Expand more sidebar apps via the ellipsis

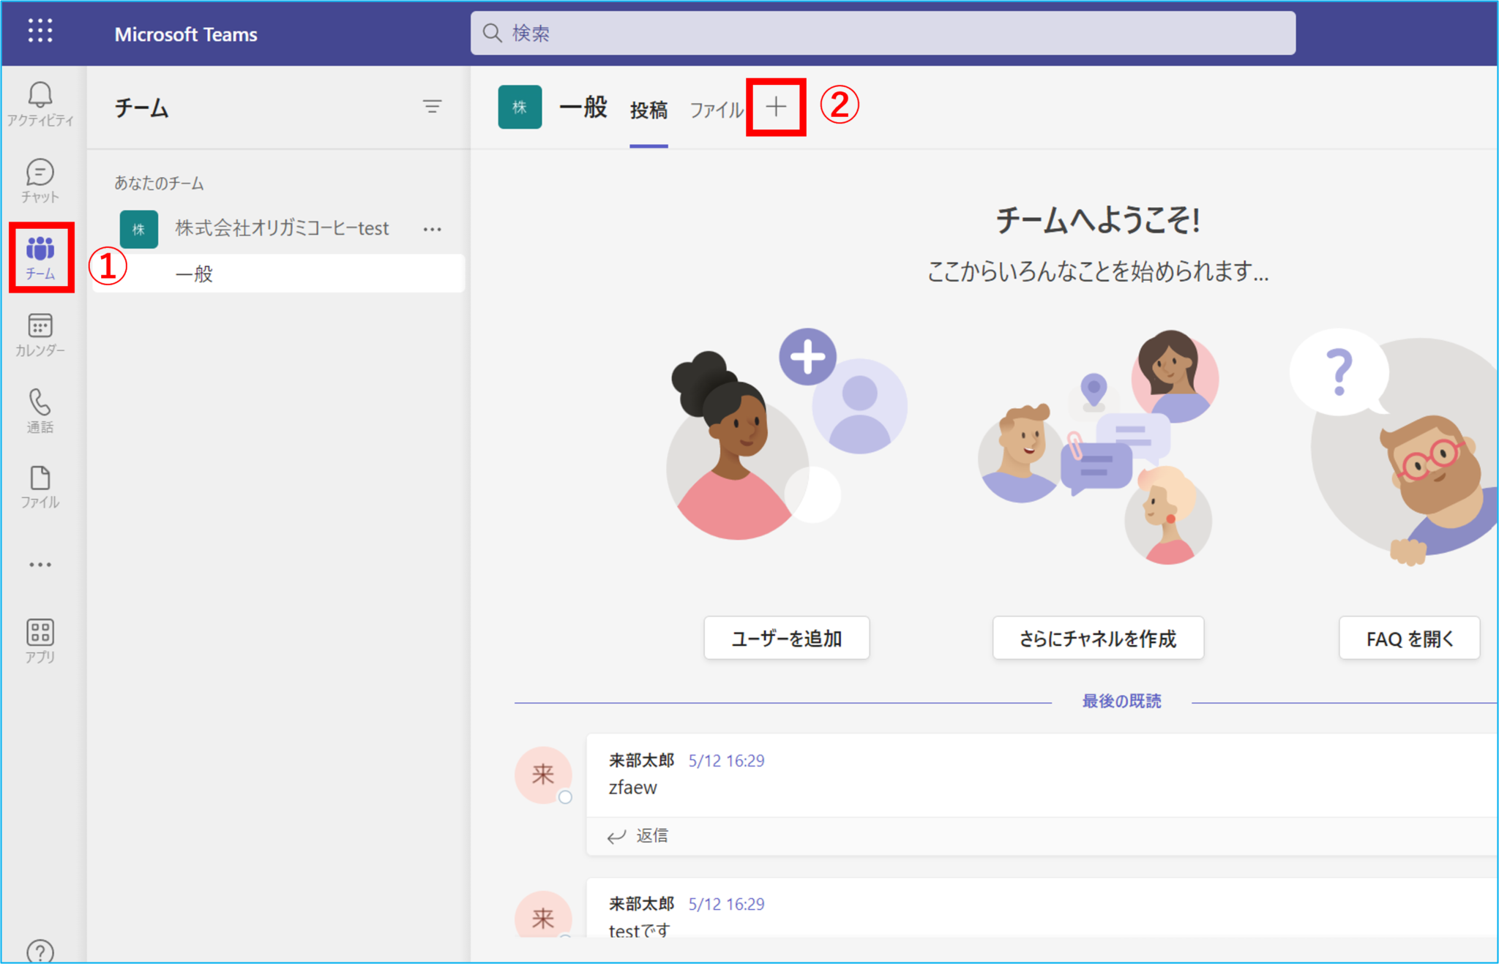point(40,563)
